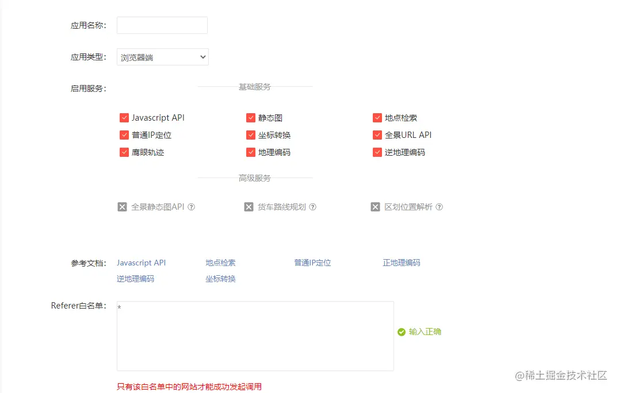Toggle the 地理编码 service off

[x=251, y=152]
